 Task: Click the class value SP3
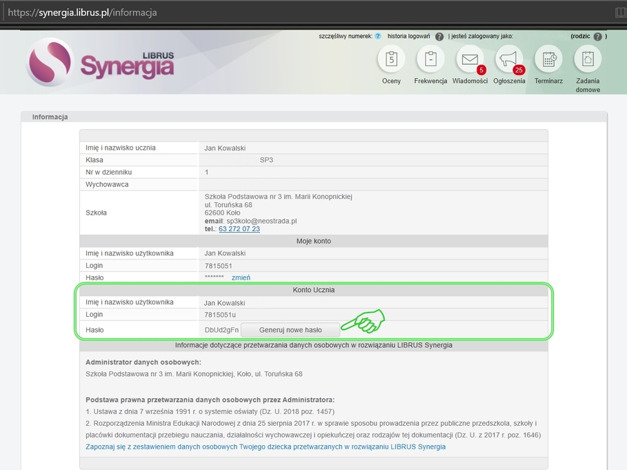[x=266, y=160]
